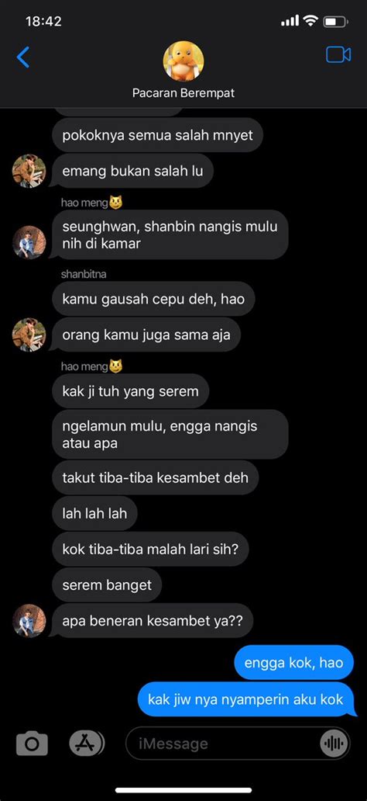The width and height of the screenshot is (367, 801).
Task: Tap the avatar beside 'orang kamu juga sama aja'
Action: (x=29, y=335)
